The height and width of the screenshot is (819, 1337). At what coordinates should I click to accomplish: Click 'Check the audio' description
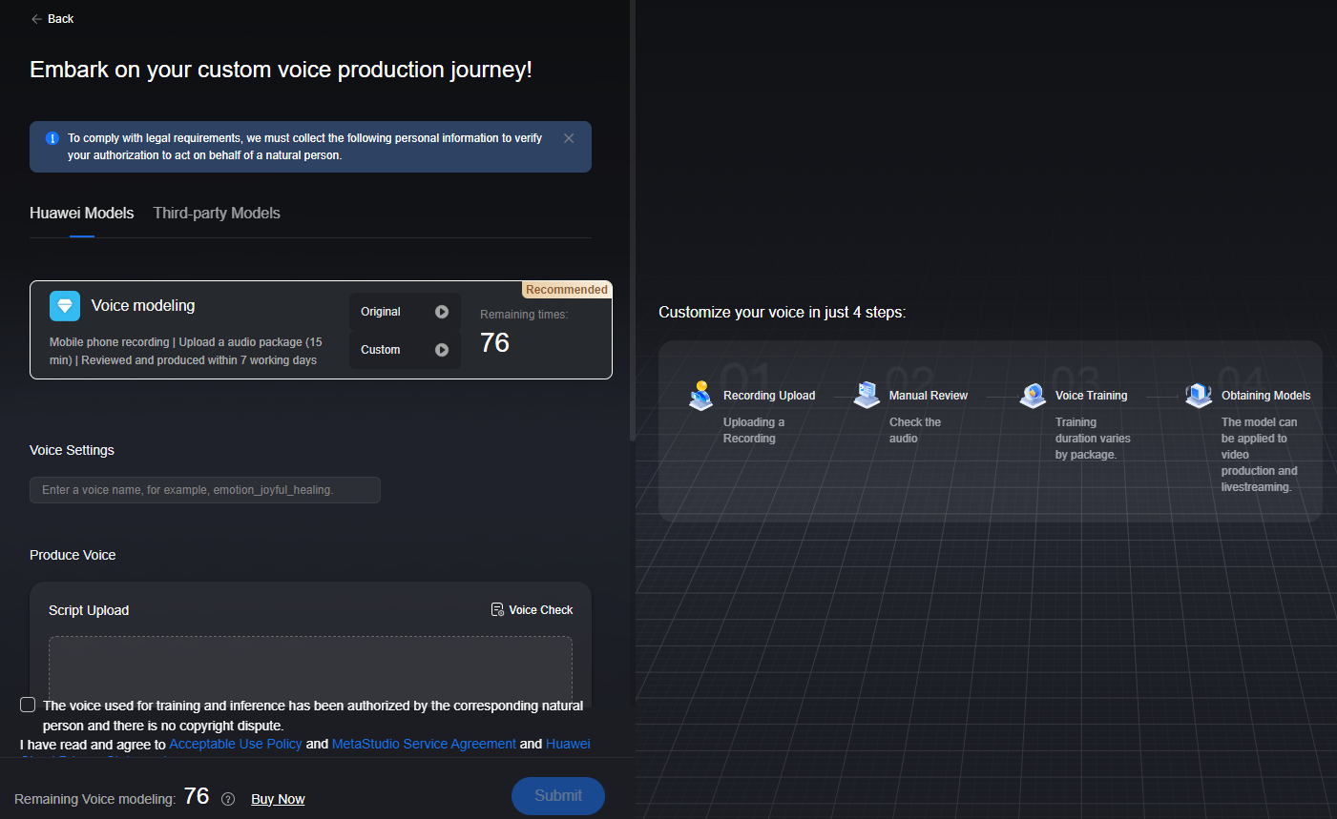tap(915, 430)
